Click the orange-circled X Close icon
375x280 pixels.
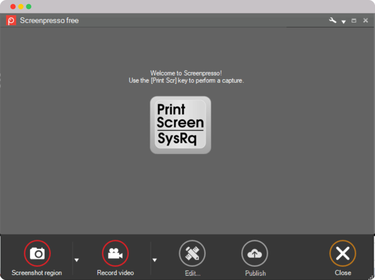pos(342,253)
